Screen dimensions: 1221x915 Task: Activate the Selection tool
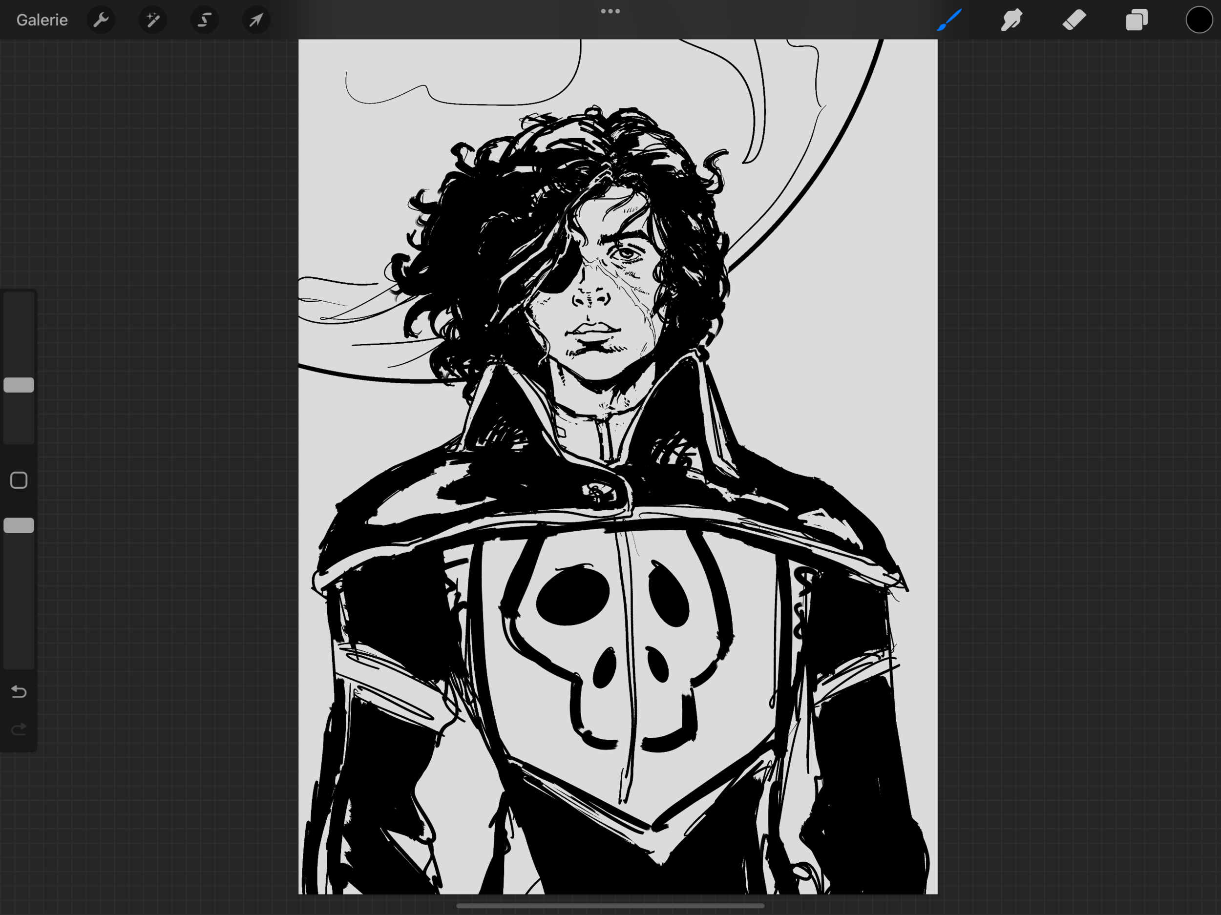(x=205, y=21)
